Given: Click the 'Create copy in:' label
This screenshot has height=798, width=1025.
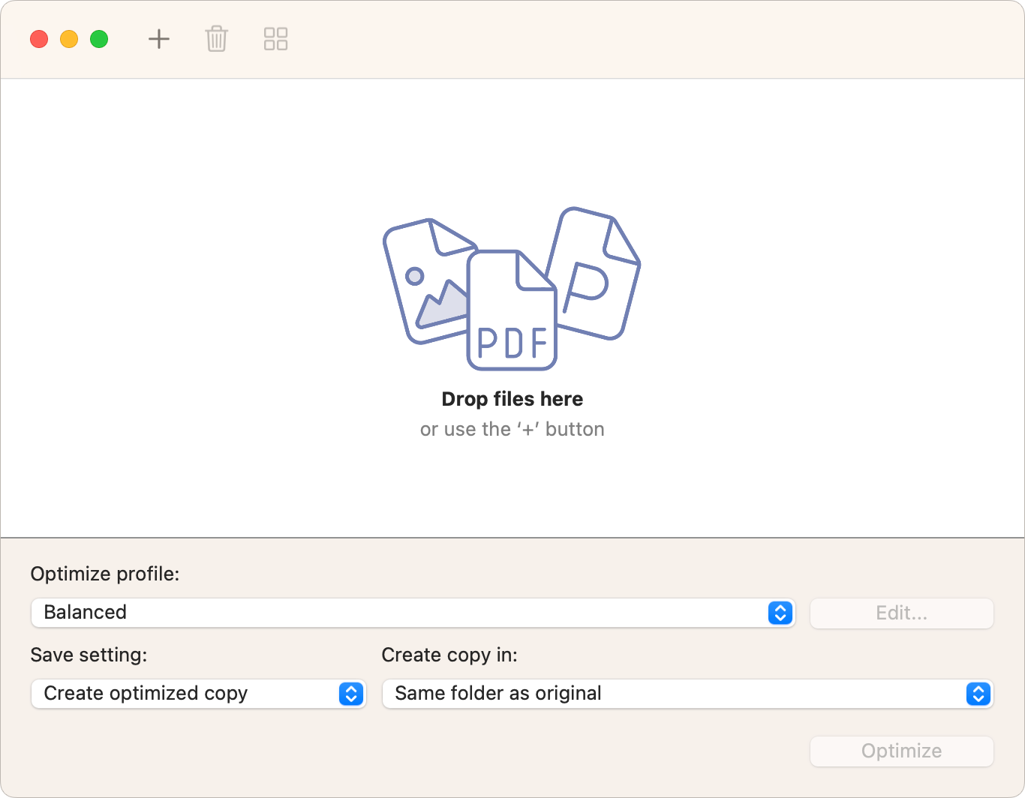Looking at the screenshot, I should (x=449, y=655).
